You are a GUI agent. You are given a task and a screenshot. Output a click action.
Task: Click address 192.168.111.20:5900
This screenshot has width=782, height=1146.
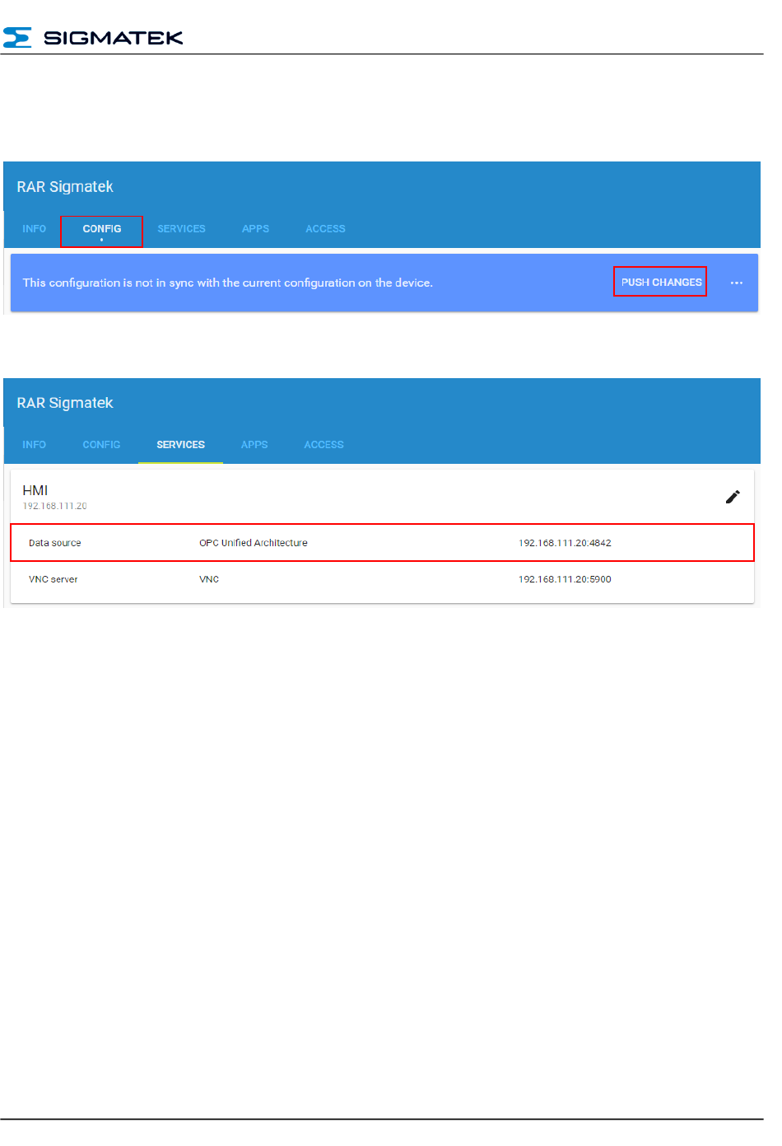(x=565, y=579)
